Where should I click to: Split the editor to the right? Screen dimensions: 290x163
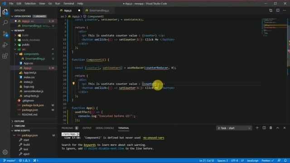[278, 10]
